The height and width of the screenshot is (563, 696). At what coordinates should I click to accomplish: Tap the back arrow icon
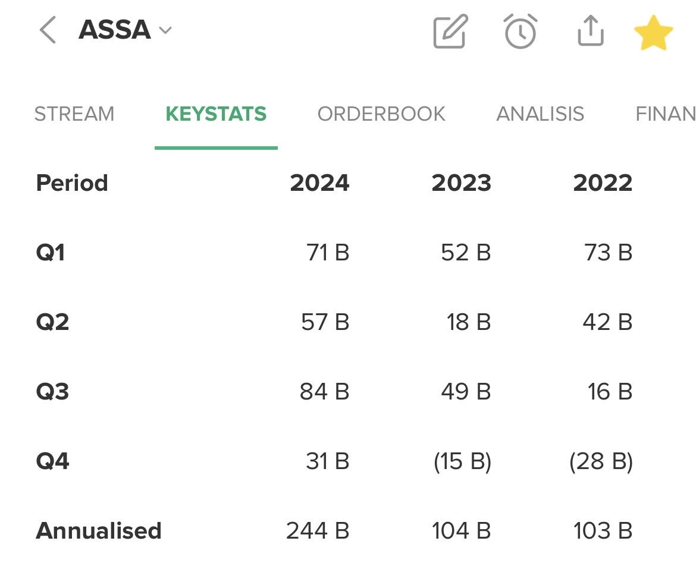coord(48,30)
